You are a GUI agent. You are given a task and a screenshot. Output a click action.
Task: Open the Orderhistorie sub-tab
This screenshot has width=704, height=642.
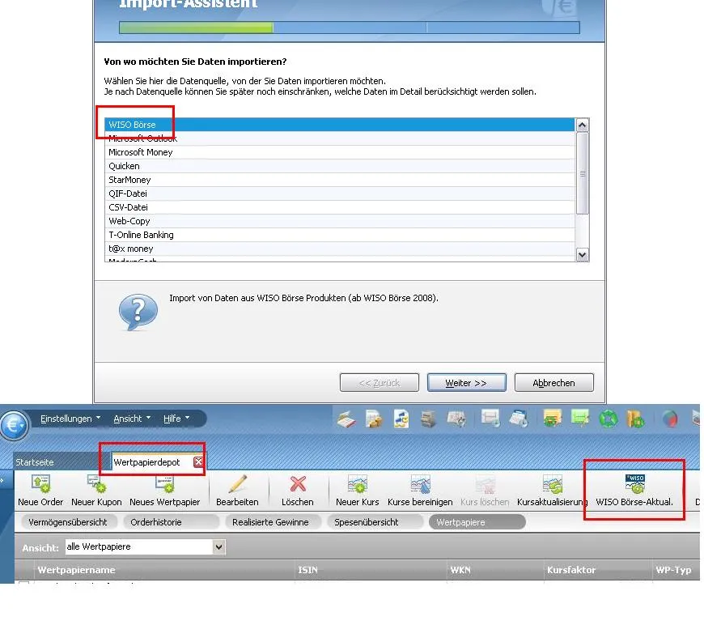156,522
